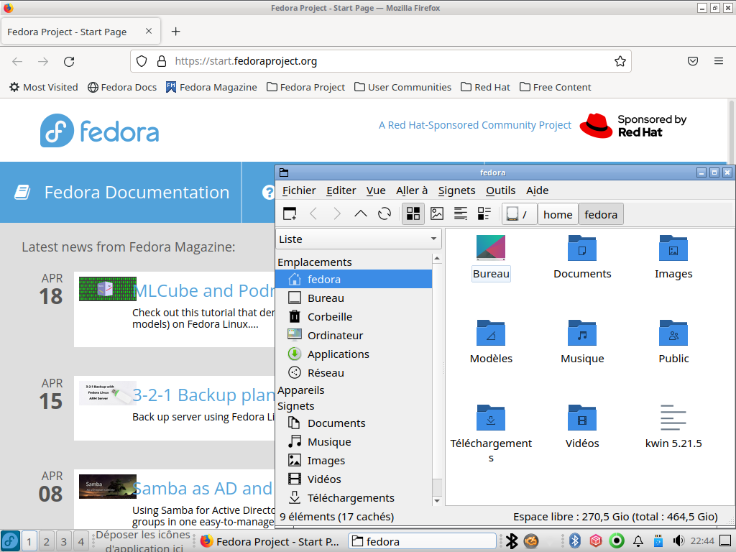Open the Liste side pane dropdown
The width and height of the screenshot is (736, 552).
coord(359,239)
